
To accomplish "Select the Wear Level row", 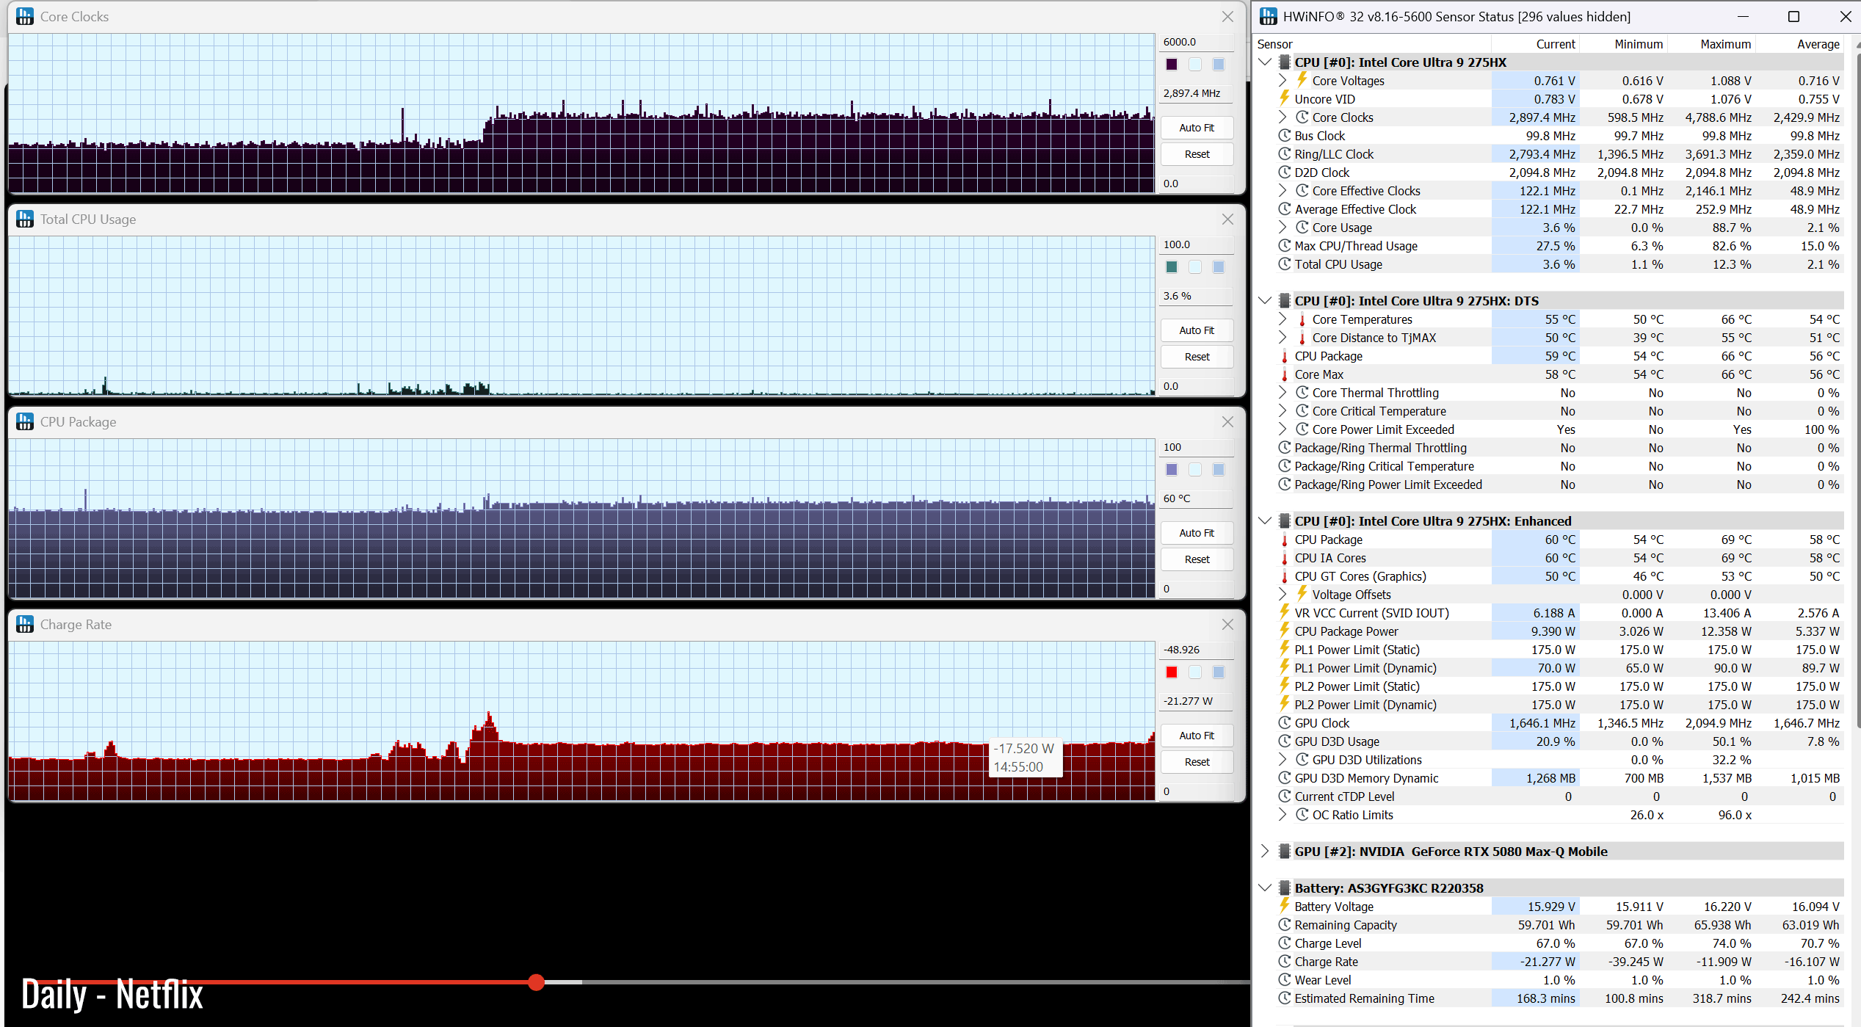I will pyautogui.click(x=1550, y=980).
